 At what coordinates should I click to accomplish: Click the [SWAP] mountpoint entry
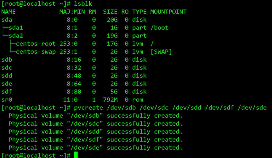click(161, 52)
